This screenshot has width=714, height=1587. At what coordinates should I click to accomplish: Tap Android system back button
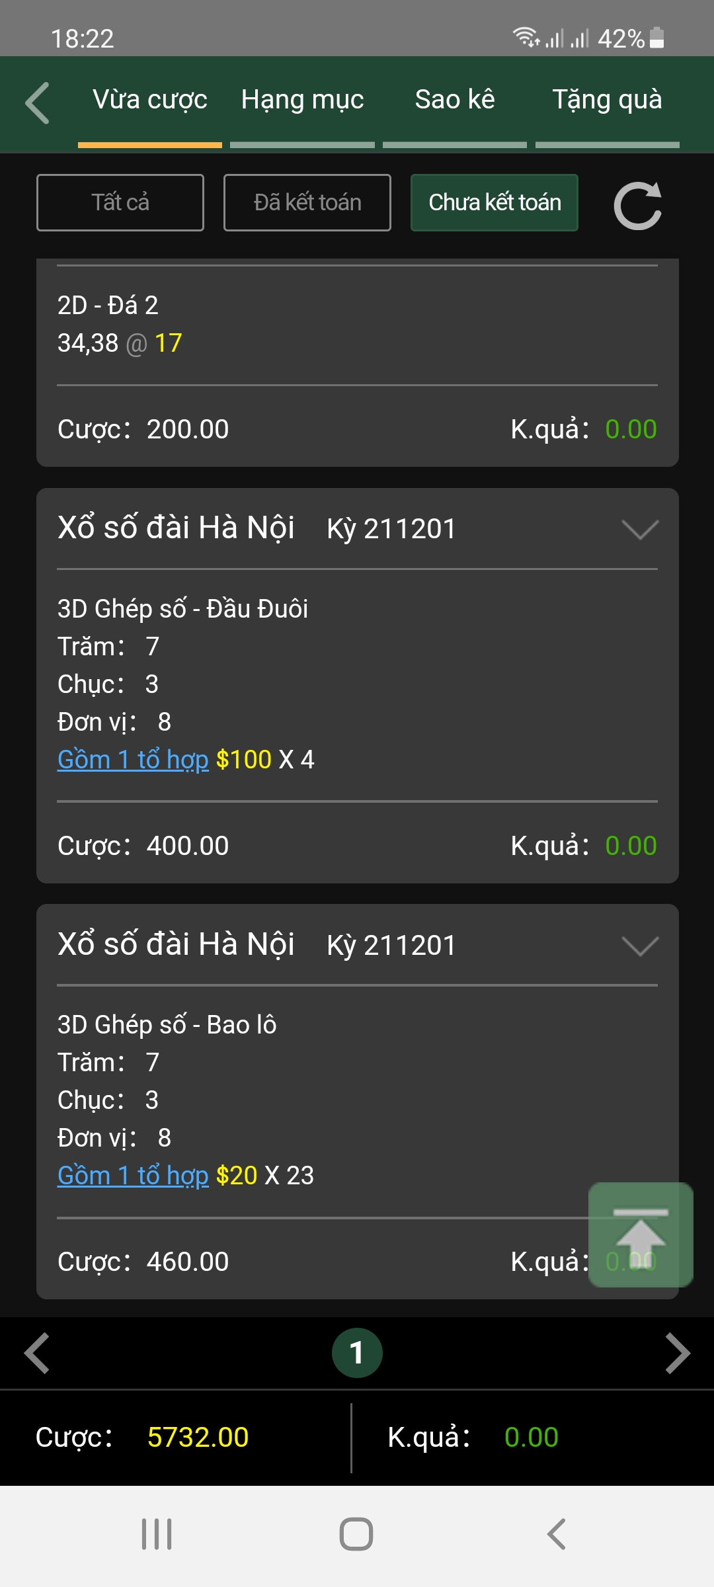(556, 1534)
